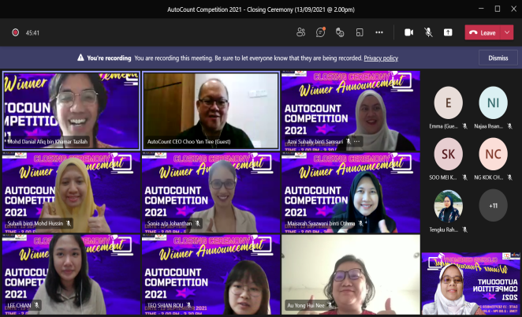Click the warning icon beside You're recording
The height and width of the screenshot is (317, 522).
pyautogui.click(x=80, y=58)
